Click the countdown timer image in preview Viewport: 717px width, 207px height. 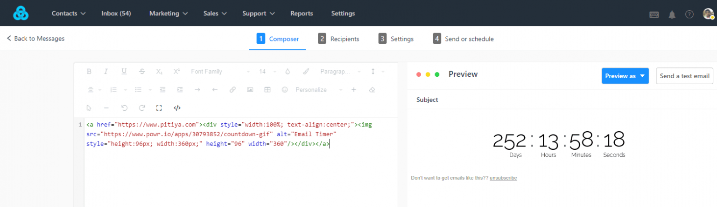559,144
